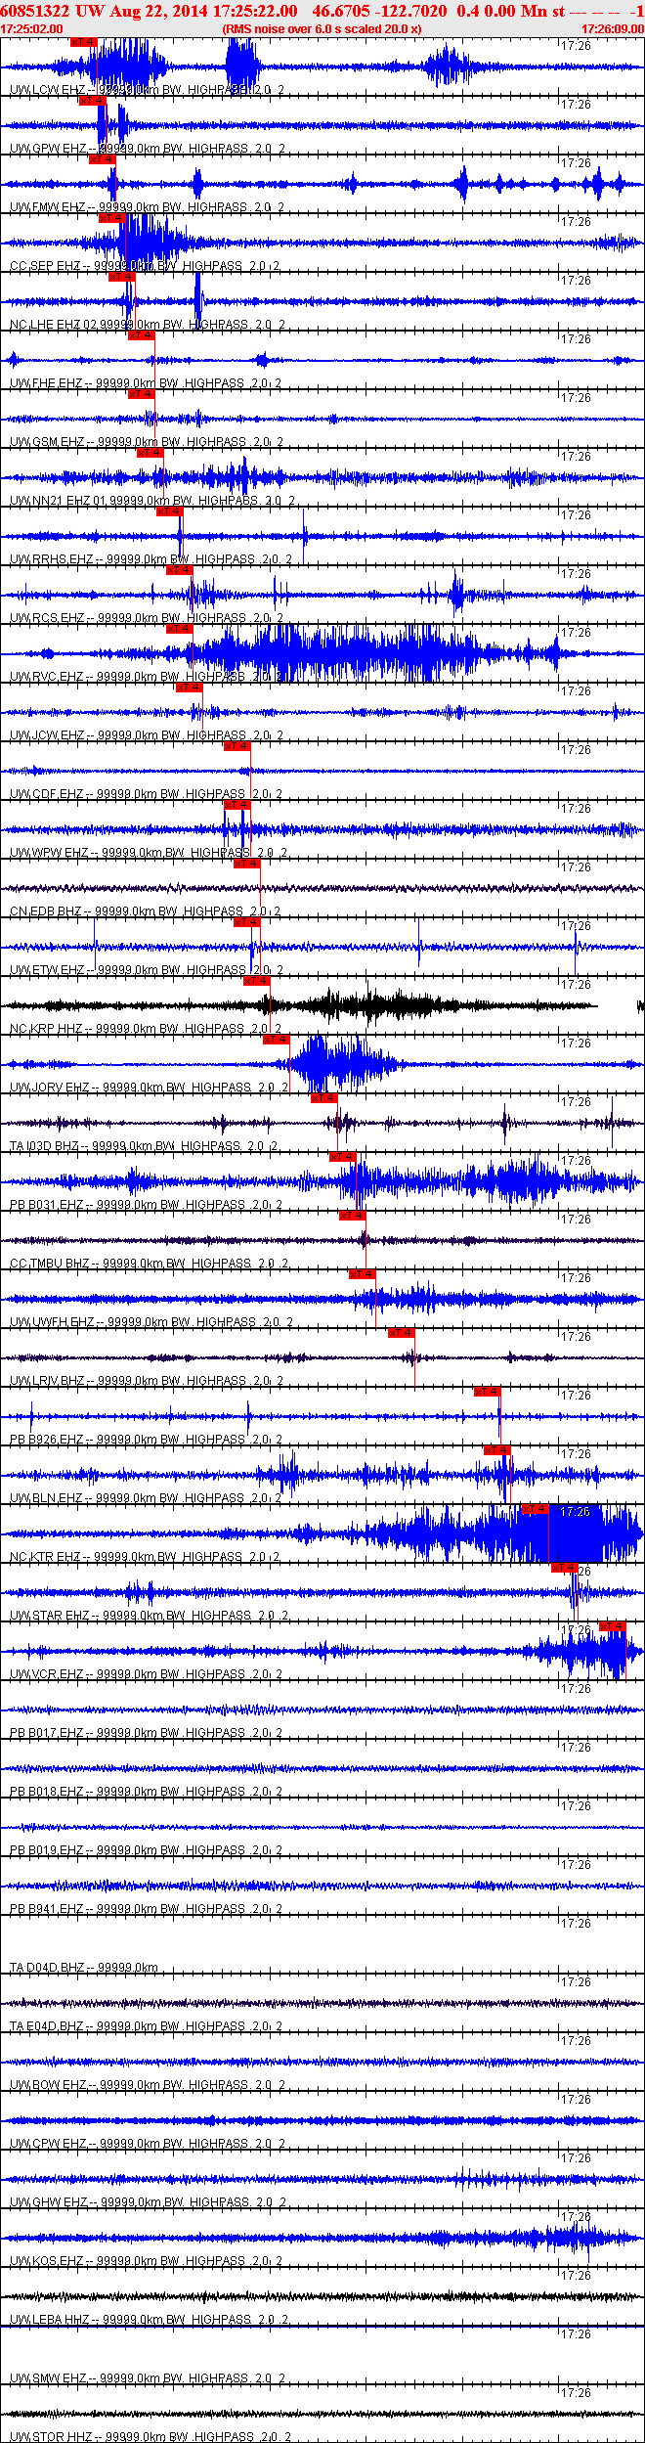The image size is (645, 2443).
Task: Select the KOS EHZ station label
Action: (x=146, y=2261)
